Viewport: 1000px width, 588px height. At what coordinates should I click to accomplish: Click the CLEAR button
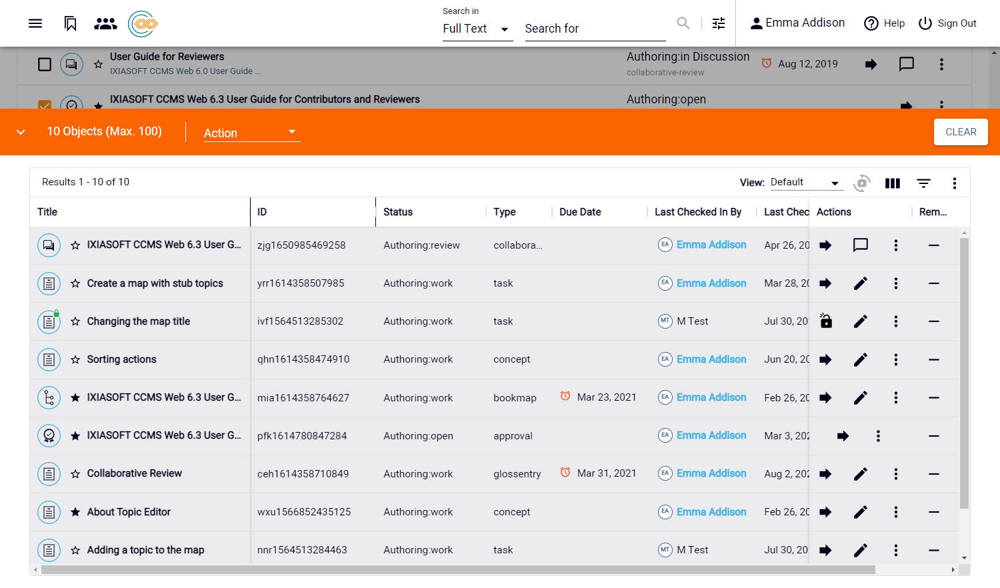coord(961,132)
